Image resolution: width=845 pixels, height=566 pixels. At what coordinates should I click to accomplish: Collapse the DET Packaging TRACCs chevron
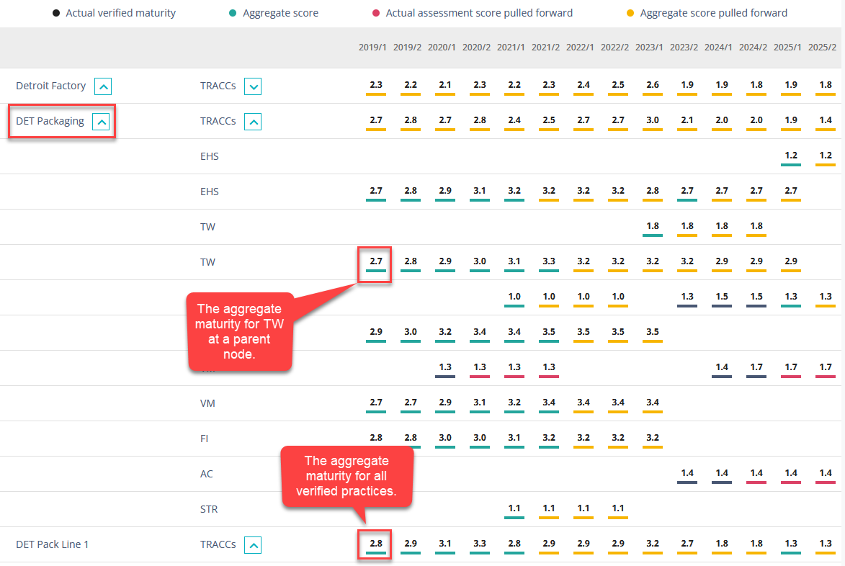[x=252, y=122]
